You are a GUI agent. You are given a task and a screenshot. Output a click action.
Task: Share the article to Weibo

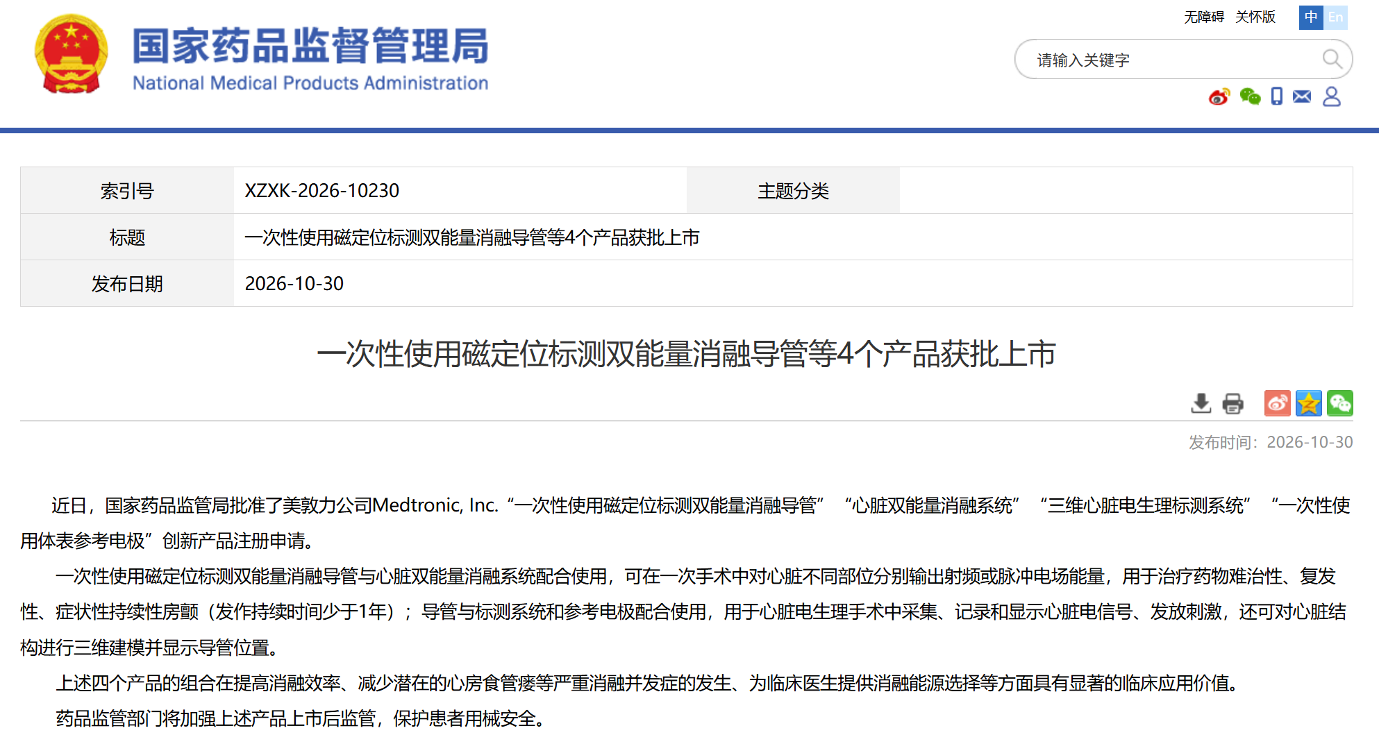(1278, 403)
